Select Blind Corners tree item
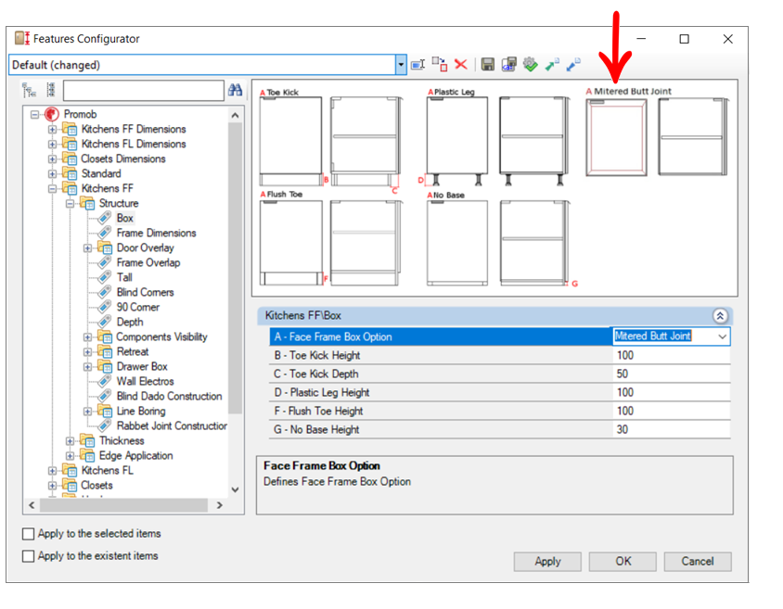Screen dimensions: 783x609 145,292
